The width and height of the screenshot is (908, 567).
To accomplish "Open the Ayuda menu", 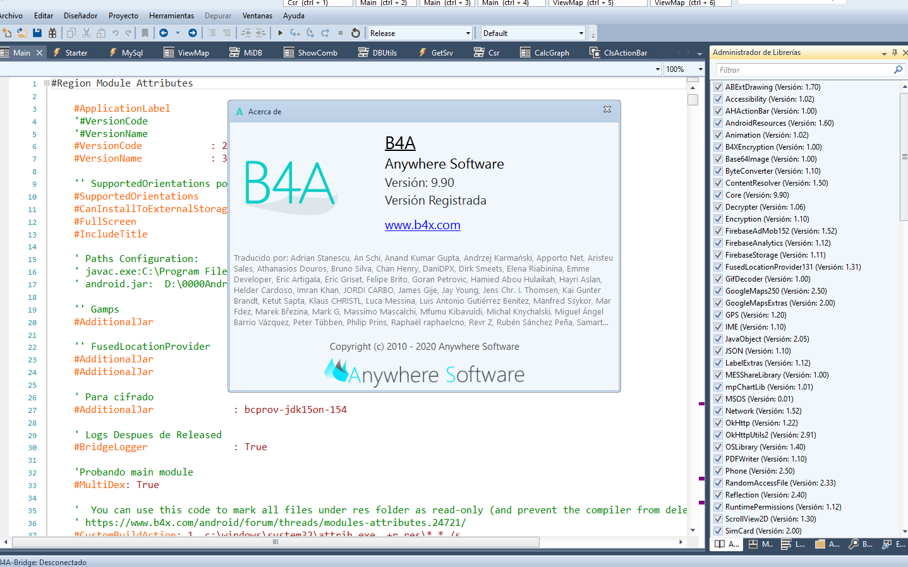I will pos(294,15).
